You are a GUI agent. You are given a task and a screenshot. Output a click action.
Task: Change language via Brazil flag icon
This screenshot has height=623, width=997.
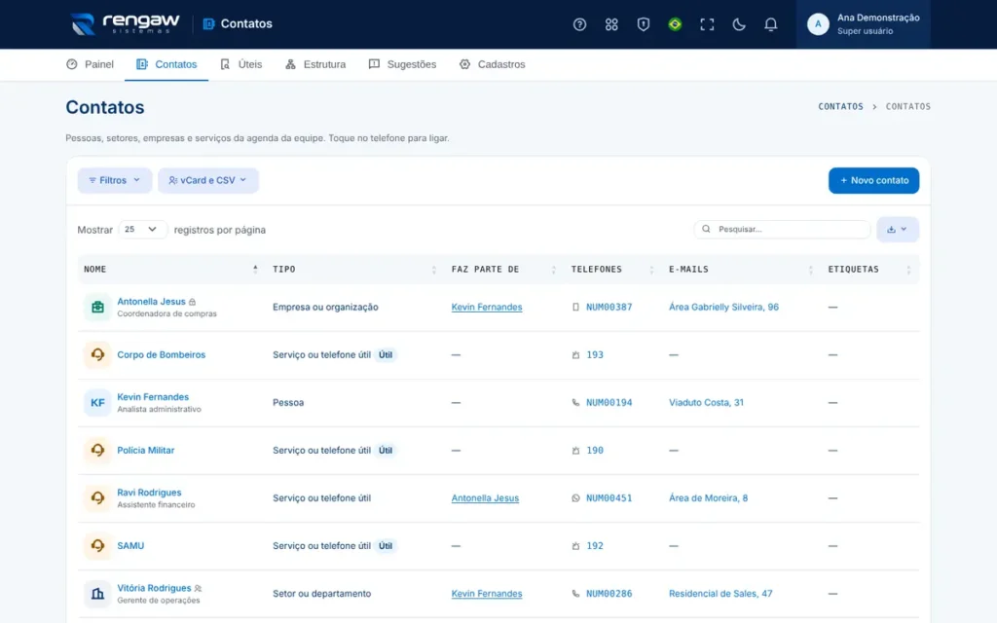(x=675, y=24)
